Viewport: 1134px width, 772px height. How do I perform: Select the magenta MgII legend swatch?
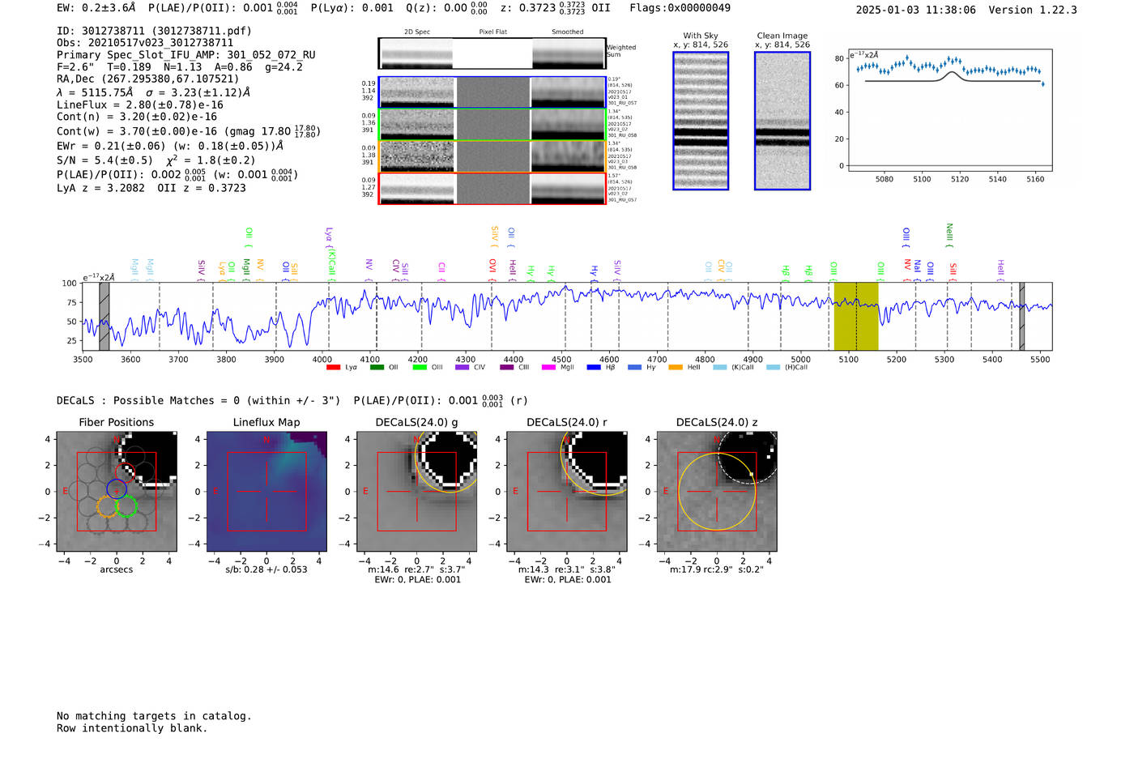pyautogui.click(x=548, y=368)
